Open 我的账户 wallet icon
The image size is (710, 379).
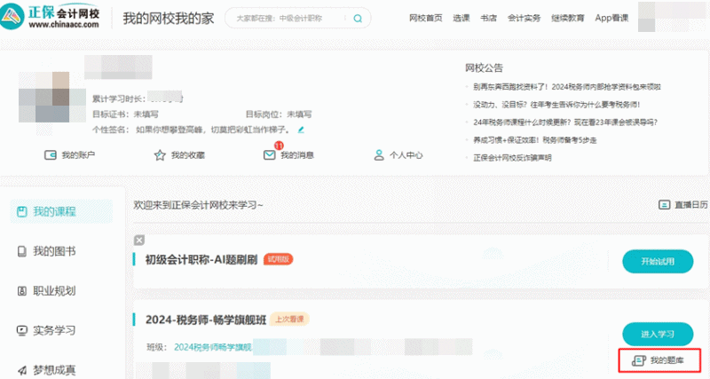click(x=51, y=155)
